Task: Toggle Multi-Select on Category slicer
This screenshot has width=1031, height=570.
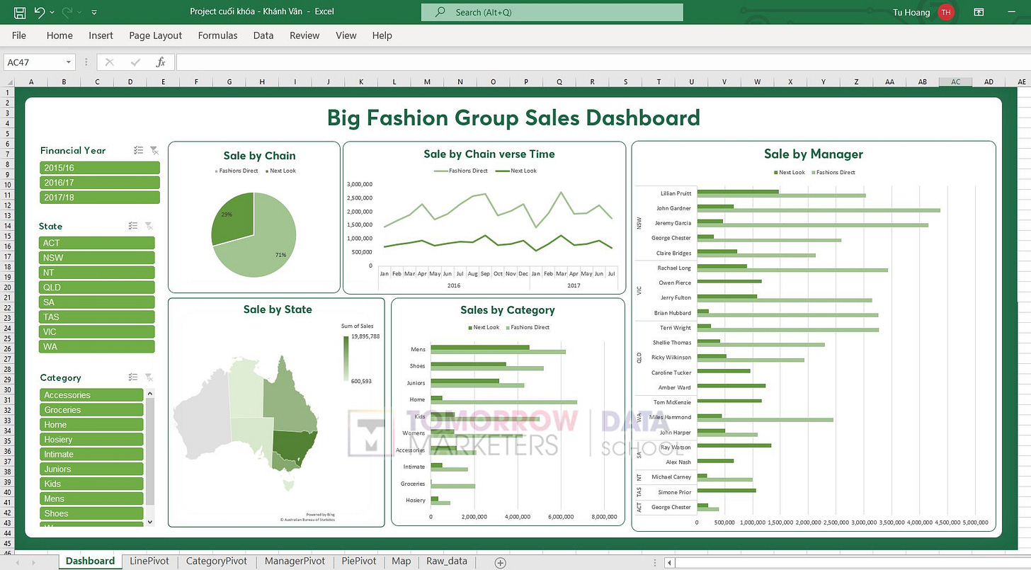Action: (x=133, y=377)
